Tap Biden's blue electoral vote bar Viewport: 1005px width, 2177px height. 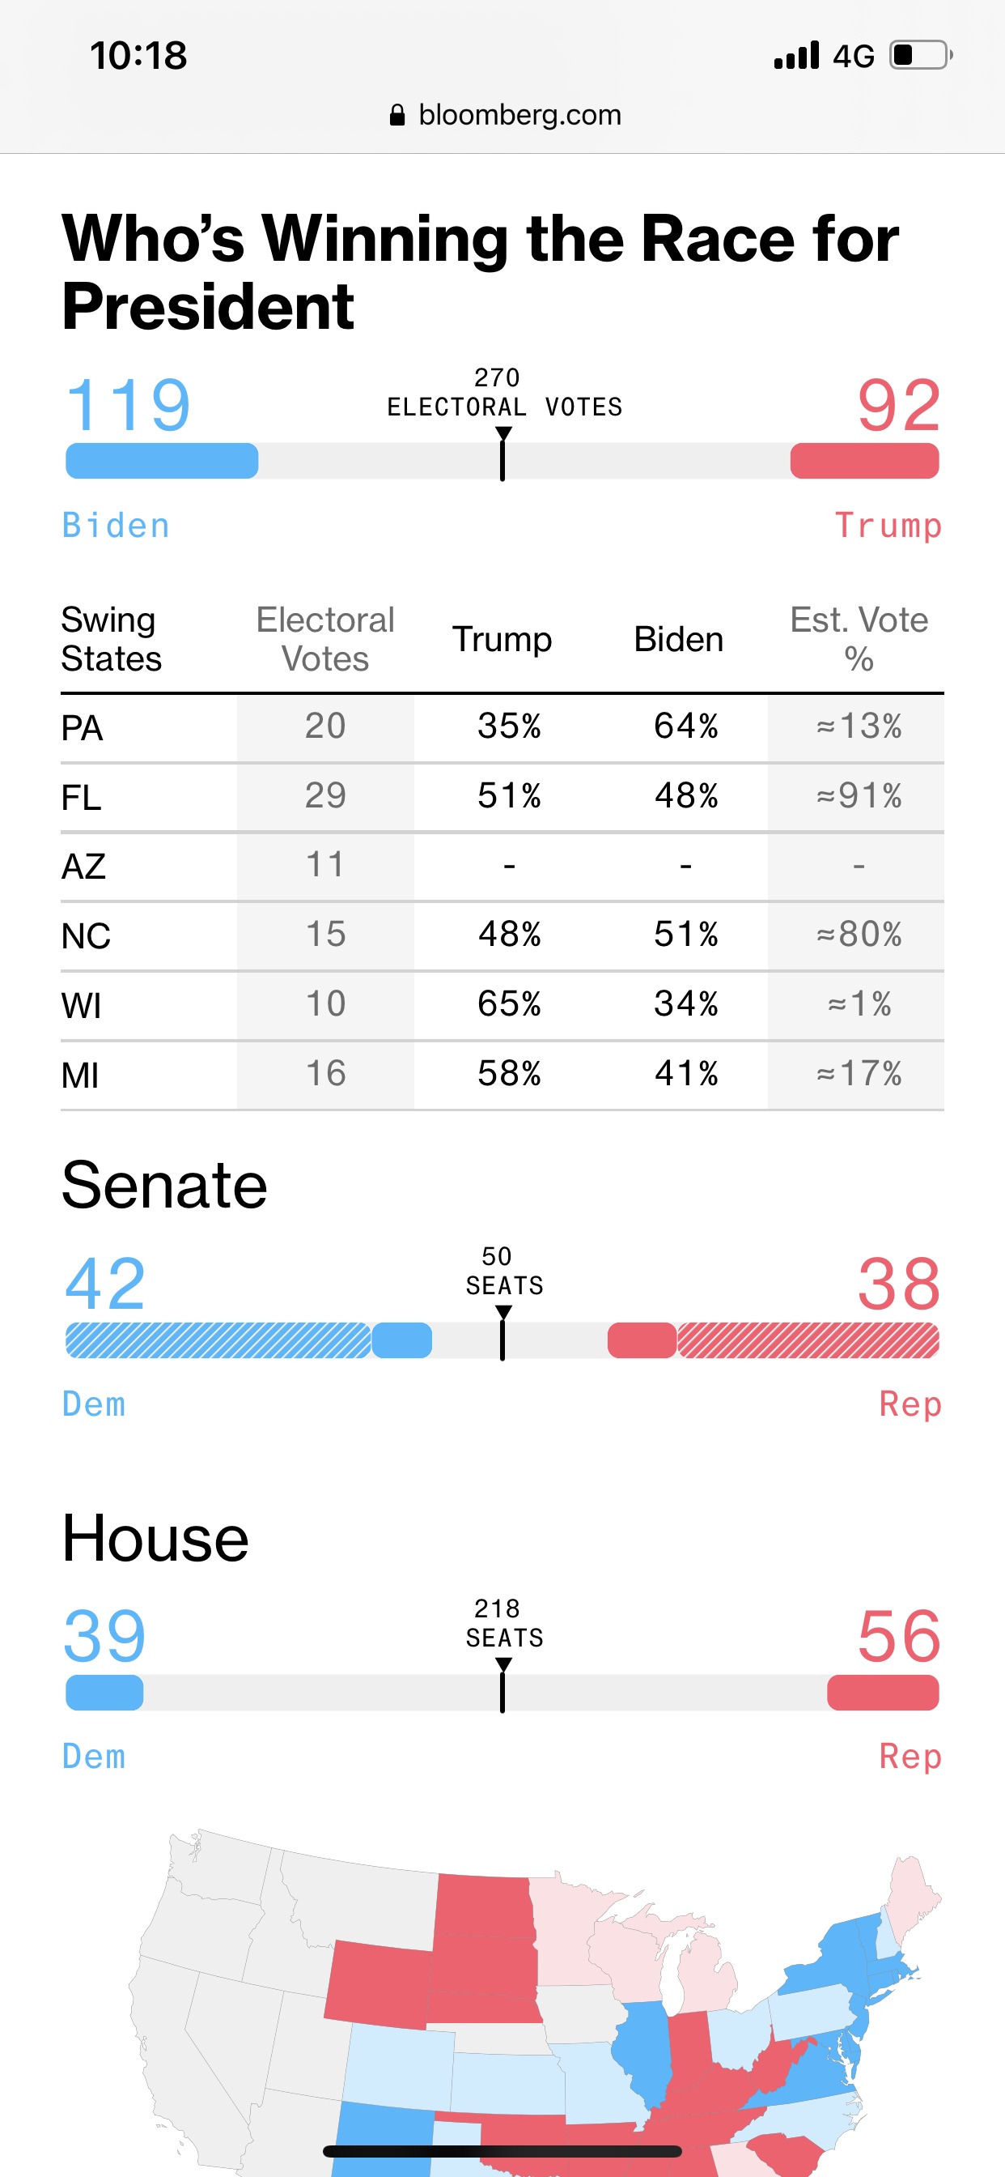(x=162, y=462)
